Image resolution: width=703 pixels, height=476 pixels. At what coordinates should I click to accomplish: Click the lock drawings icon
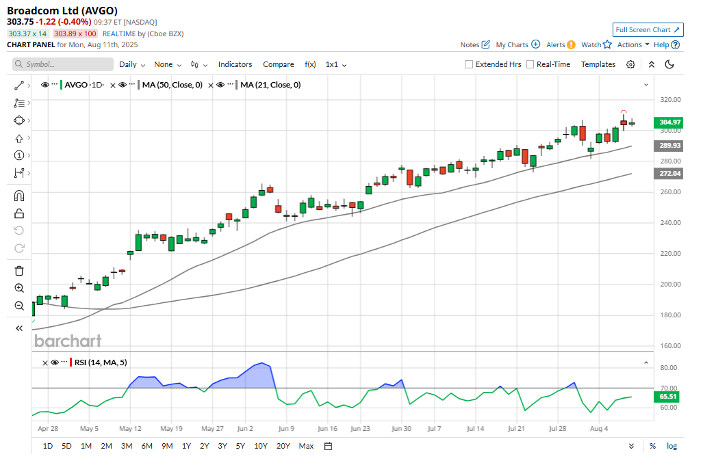pyautogui.click(x=19, y=213)
